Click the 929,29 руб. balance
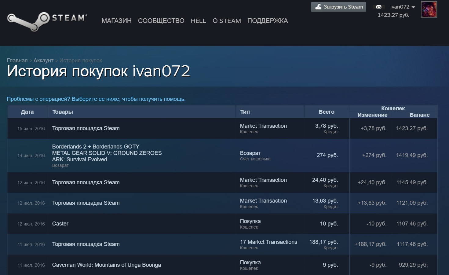Screen dimensions: 449x275 click(x=413, y=265)
